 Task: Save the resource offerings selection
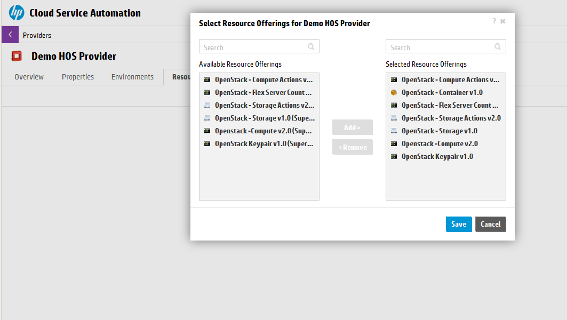pos(459,224)
